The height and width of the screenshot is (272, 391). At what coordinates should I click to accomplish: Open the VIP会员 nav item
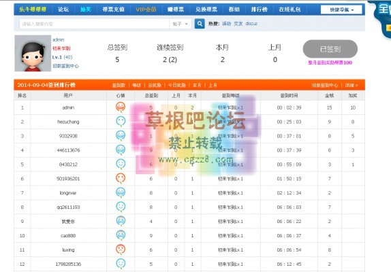(x=146, y=10)
